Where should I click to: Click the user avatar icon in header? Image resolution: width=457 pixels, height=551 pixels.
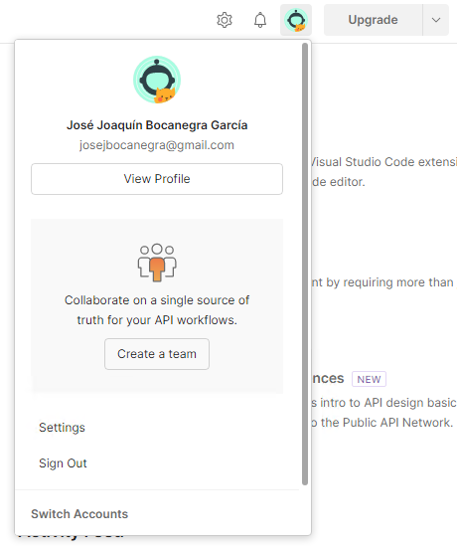(x=296, y=20)
